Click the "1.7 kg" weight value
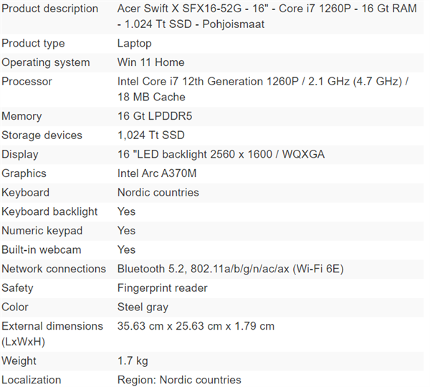430x387 pixels. coord(133,360)
